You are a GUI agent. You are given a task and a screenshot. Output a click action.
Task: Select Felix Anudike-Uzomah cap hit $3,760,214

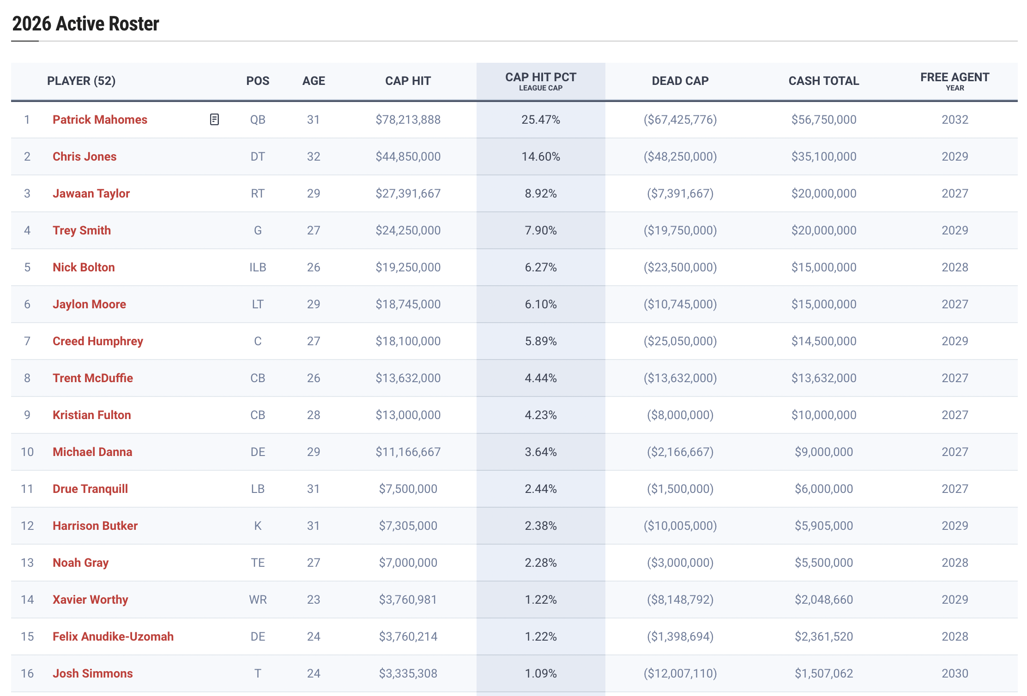click(x=408, y=636)
